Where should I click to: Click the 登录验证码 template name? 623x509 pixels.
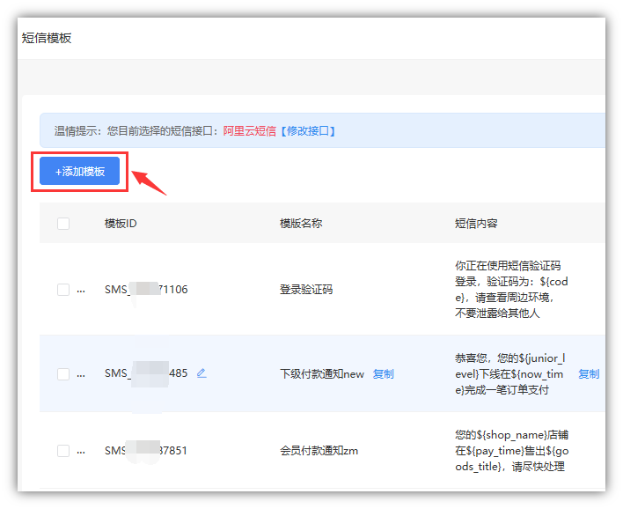(x=306, y=290)
